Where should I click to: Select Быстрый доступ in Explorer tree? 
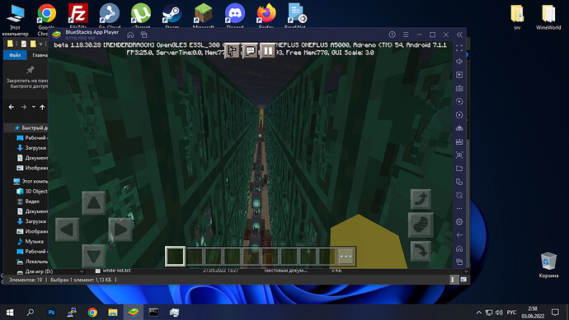(x=31, y=128)
